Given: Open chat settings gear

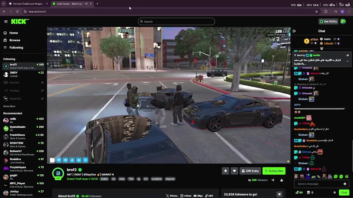Looking at the screenshot, I should click(335, 193).
